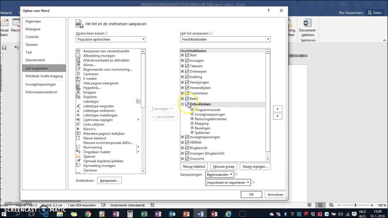Screen dimensions: 388x218
Task: Select the Opmaak kopiëren/plakken brush icon
Action: pyautogui.click(x=78, y=161)
